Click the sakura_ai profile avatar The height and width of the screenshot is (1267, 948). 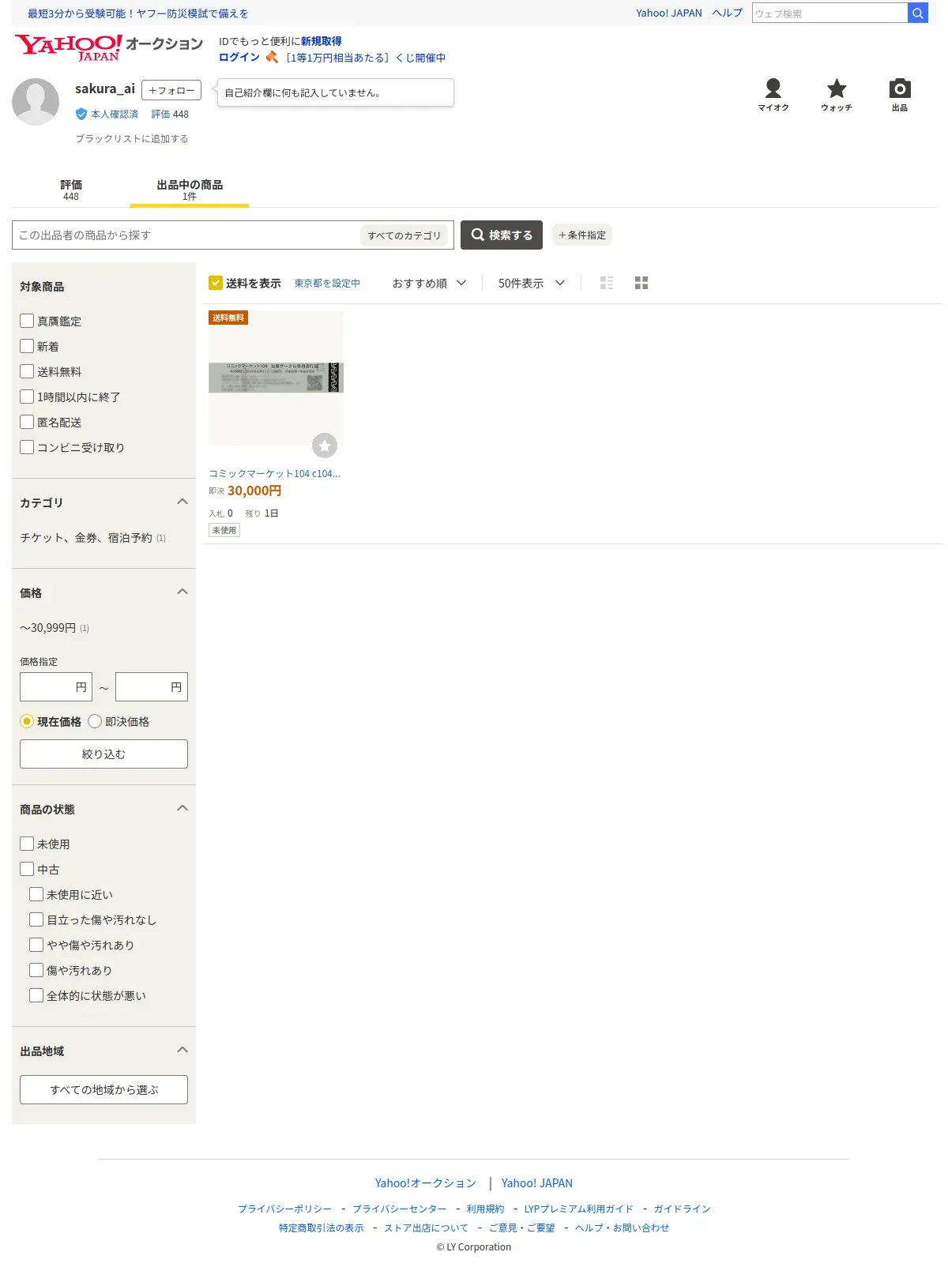tap(36, 102)
